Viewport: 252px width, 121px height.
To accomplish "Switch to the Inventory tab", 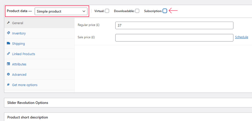I will point(39,33).
